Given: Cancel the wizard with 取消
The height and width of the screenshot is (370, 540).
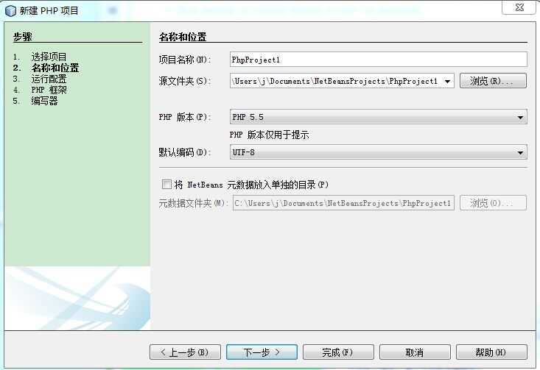Looking at the screenshot, I should [x=415, y=352].
